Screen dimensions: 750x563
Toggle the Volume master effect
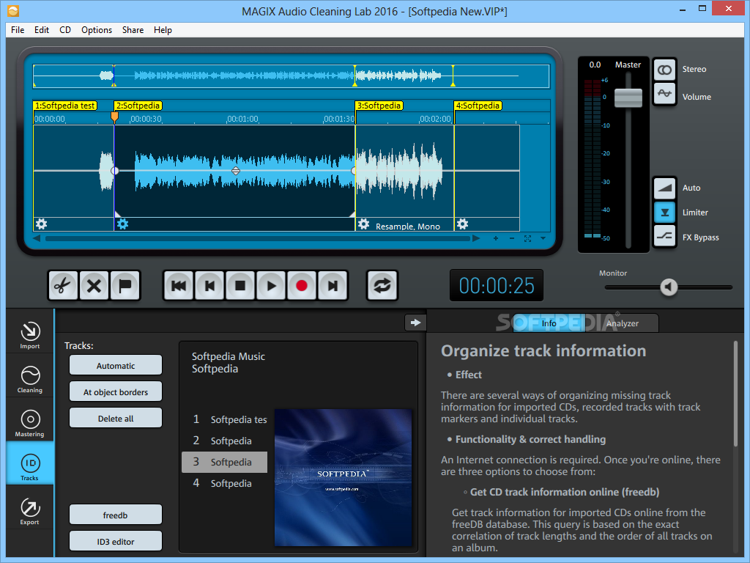665,93
